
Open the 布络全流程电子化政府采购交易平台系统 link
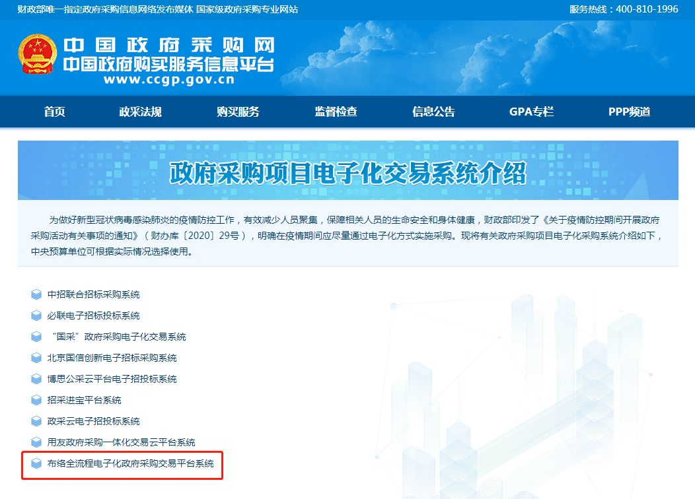(x=131, y=463)
